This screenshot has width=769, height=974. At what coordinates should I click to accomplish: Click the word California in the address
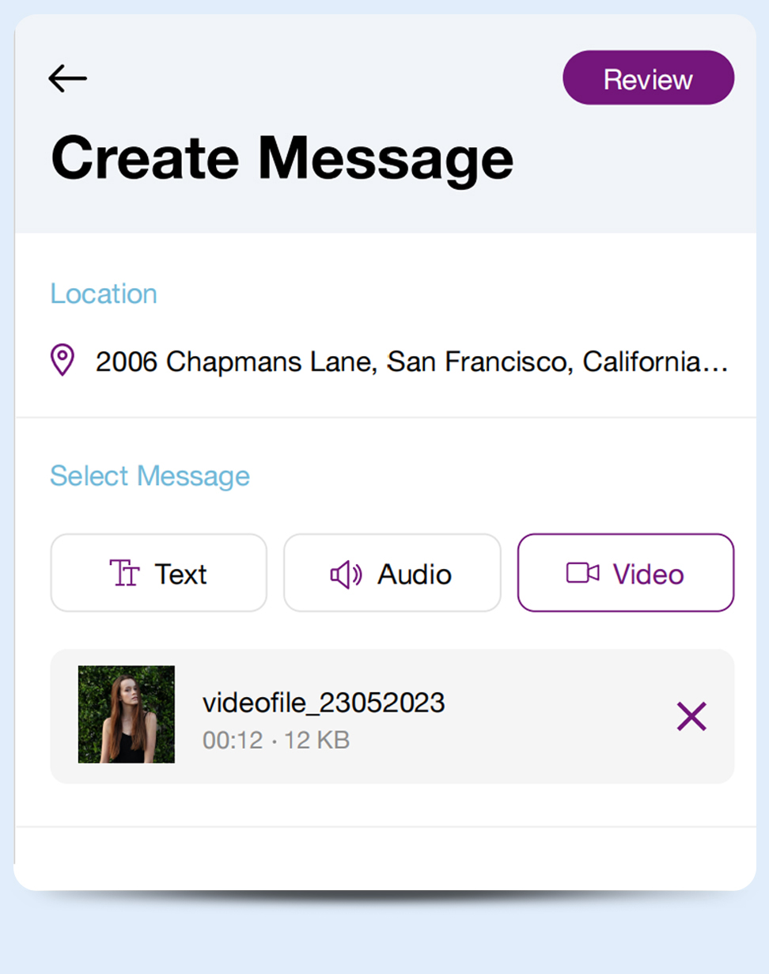point(641,362)
